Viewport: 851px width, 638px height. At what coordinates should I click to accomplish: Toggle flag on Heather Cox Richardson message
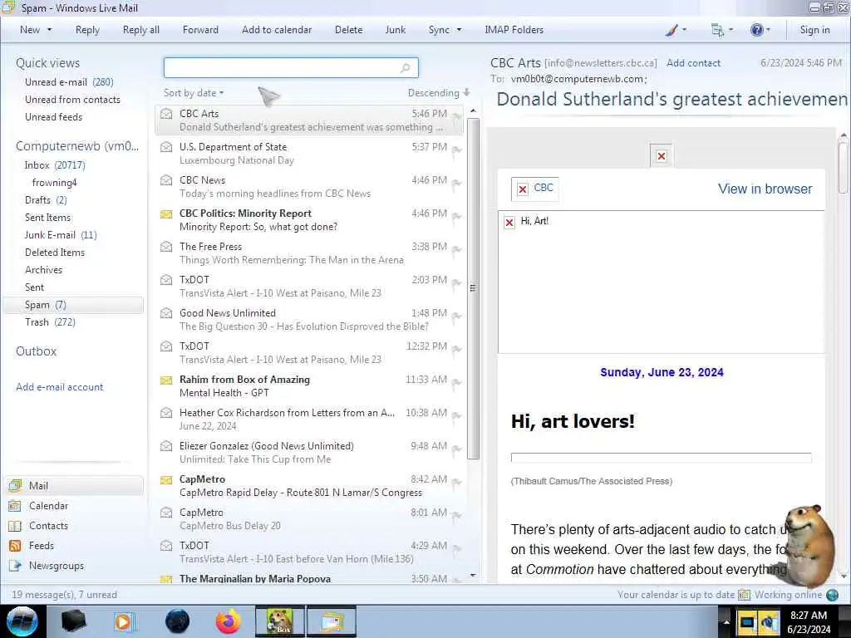pyautogui.click(x=456, y=415)
